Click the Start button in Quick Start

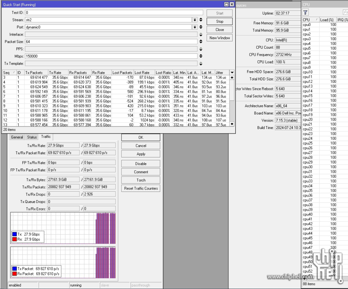point(219,13)
